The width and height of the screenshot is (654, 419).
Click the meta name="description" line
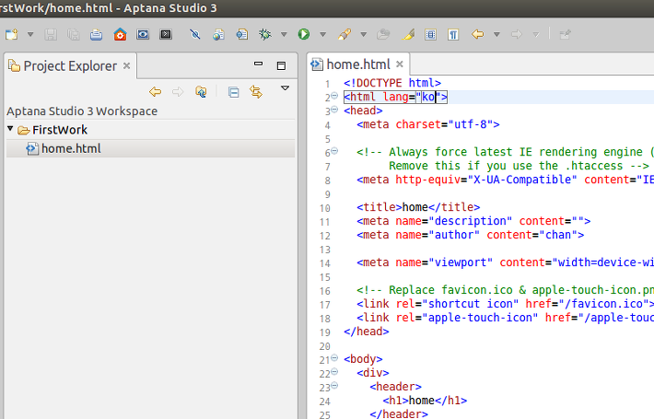[473, 221]
